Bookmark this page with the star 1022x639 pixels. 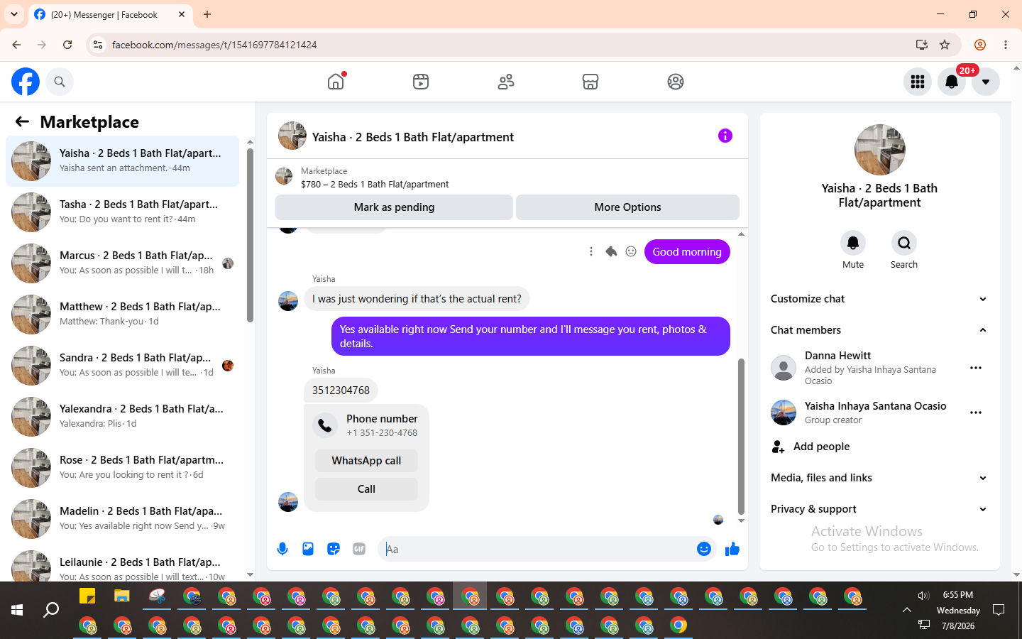tap(945, 45)
